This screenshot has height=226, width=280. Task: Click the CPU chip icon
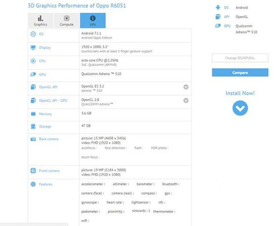coord(33,61)
